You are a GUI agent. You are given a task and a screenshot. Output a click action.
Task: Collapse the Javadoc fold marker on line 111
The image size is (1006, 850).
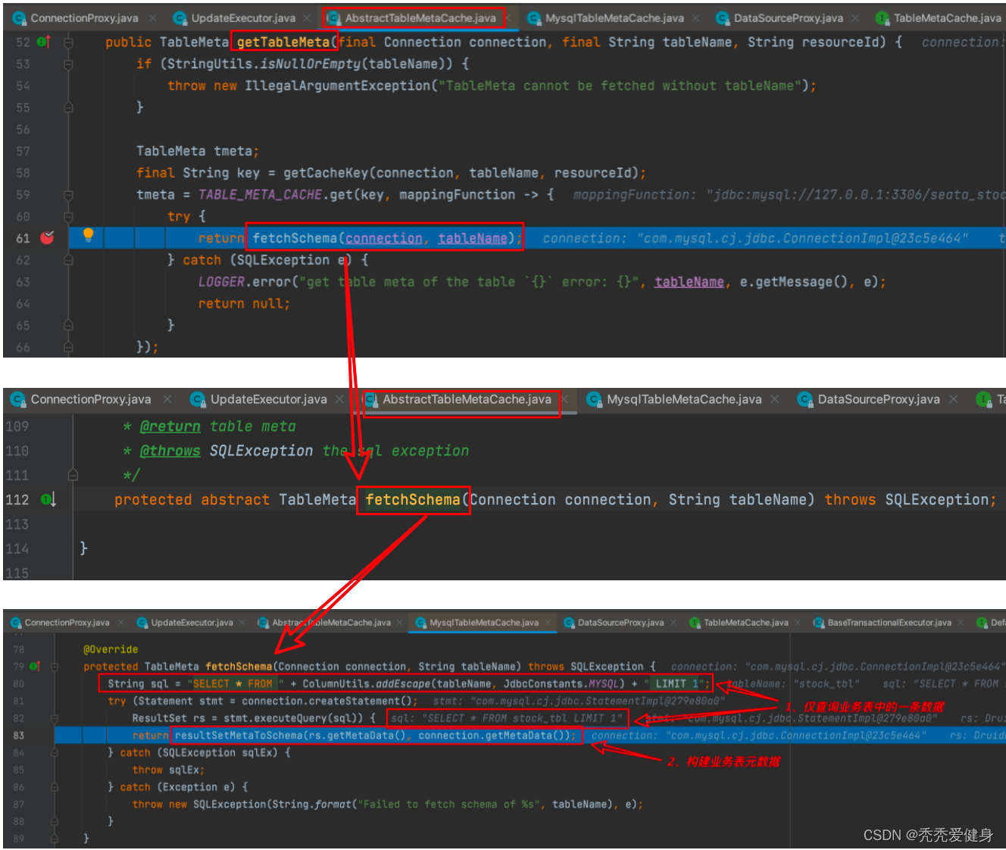click(x=73, y=475)
